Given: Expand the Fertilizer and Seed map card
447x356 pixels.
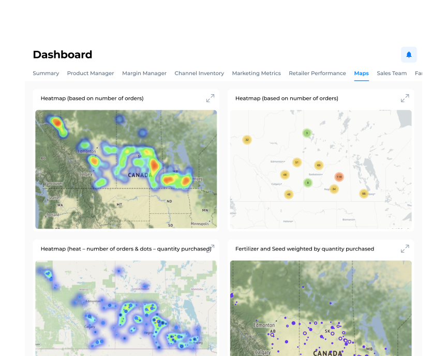Looking at the screenshot, I should [x=405, y=249].
